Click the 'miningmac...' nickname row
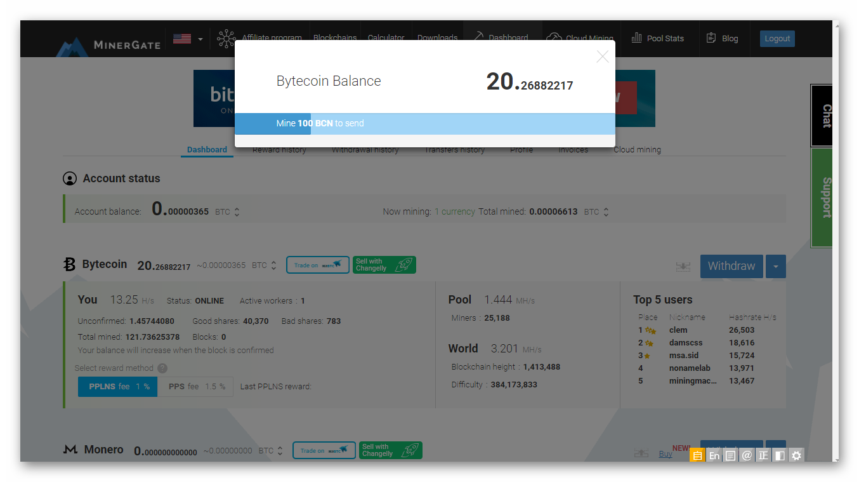The height and width of the screenshot is (482, 859). tap(693, 381)
